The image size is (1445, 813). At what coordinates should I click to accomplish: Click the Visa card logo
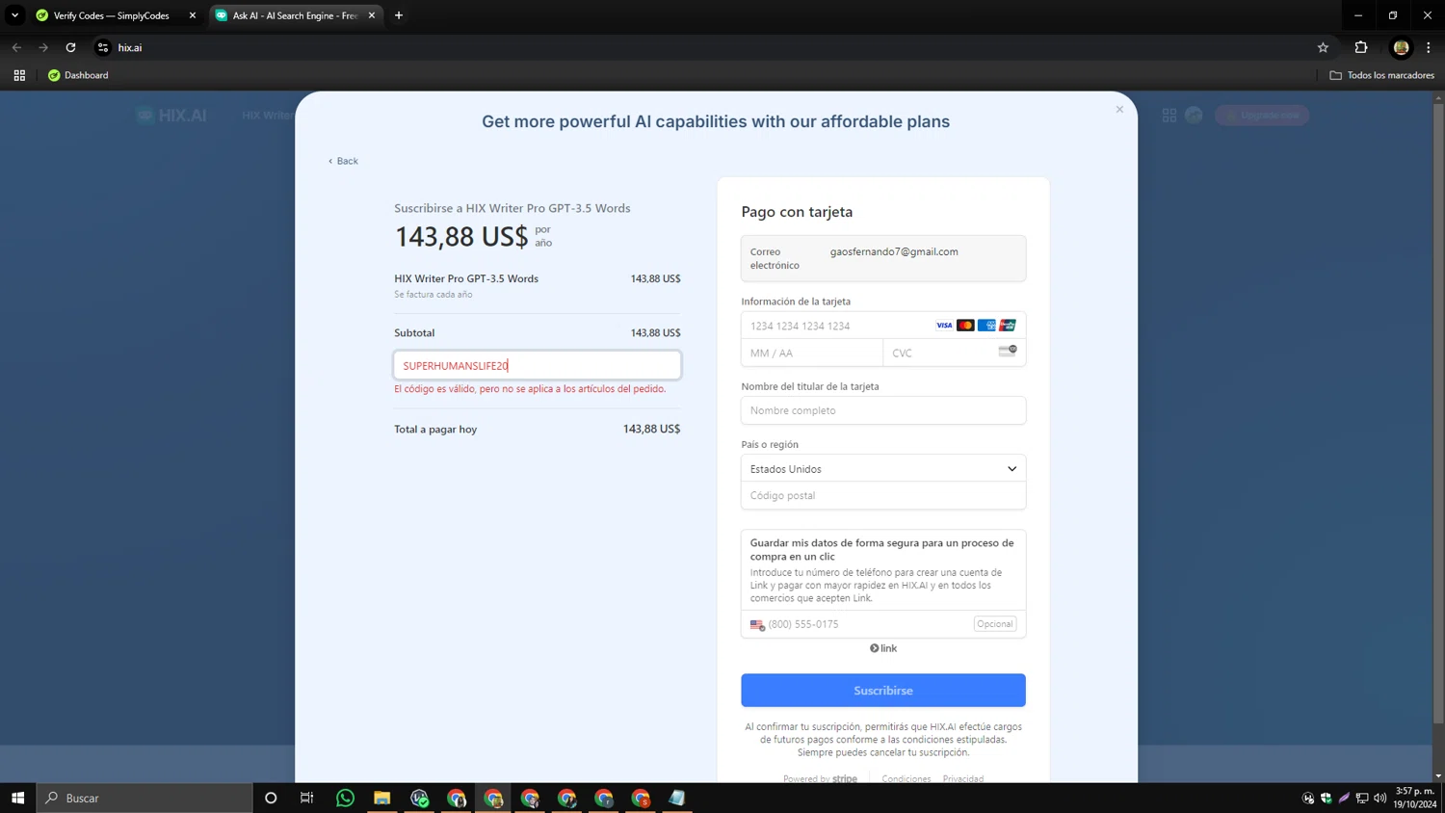944,326
